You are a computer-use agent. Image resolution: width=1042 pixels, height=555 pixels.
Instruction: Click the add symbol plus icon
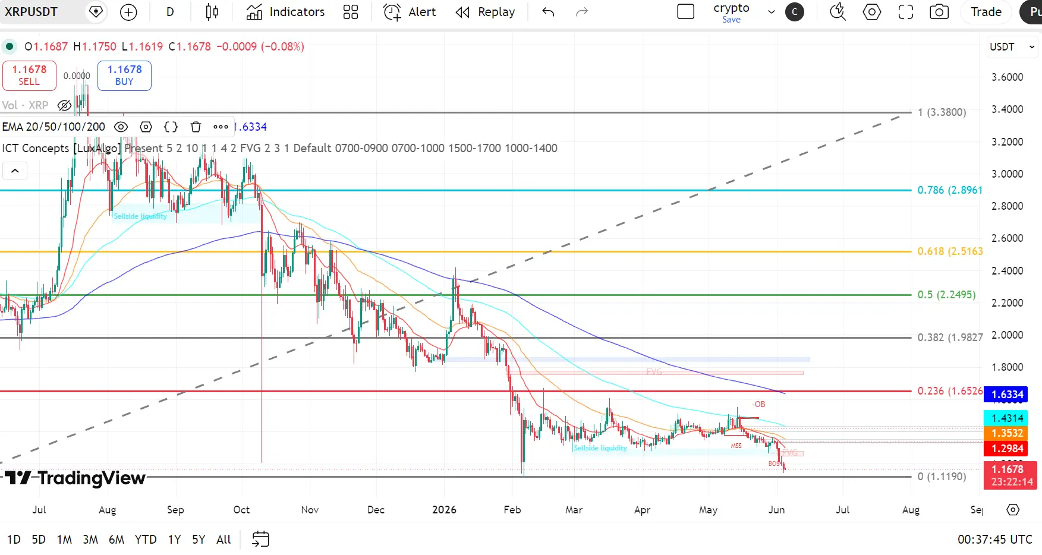coord(128,12)
